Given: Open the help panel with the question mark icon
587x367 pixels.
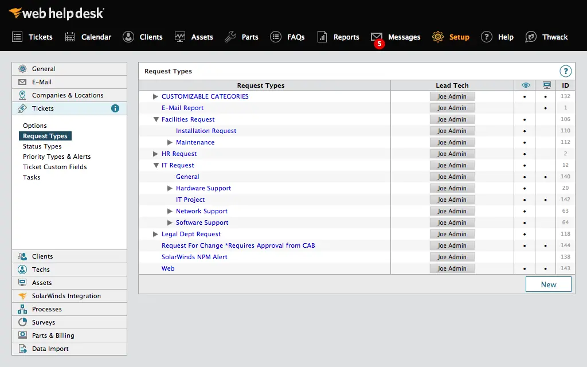Looking at the screenshot, I should click(x=566, y=71).
